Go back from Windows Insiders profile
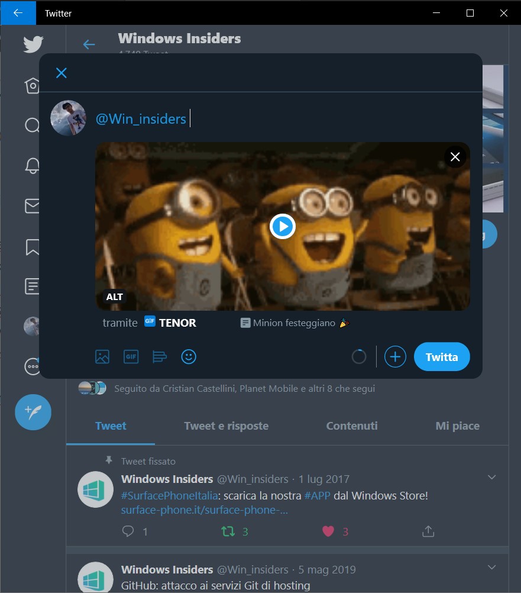This screenshot has width=521, height=593. [x=89, y=44]
